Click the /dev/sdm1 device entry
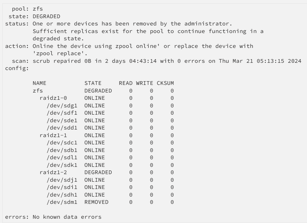Viewport: 307px width, 223px height. pos(62,202)
